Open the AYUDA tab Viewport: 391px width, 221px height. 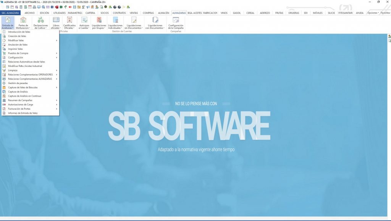coord(360,13)
